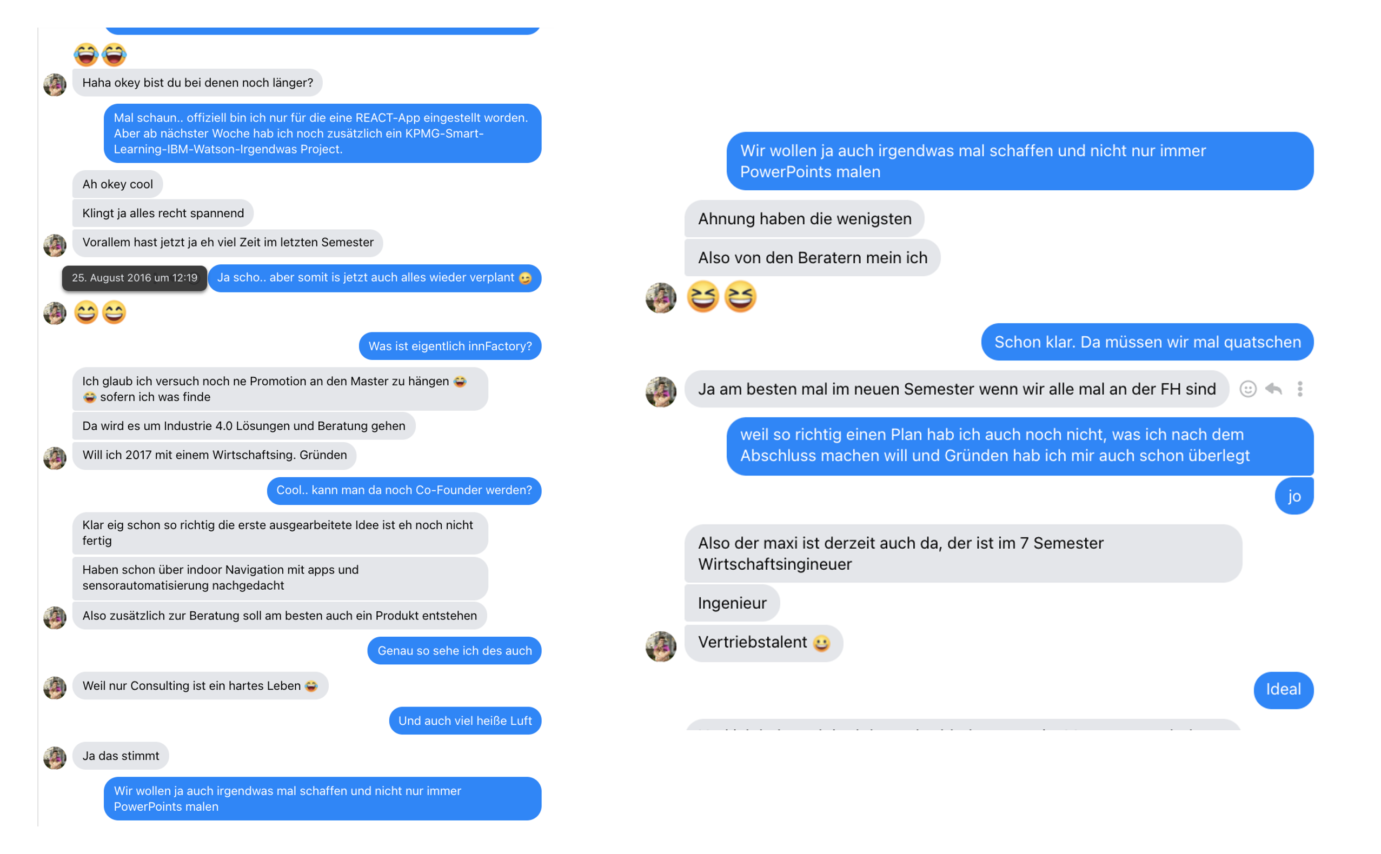1381x854 pixels.
Task: Open three-dot options menu beside FH message
Action: tap(1300, 389)
